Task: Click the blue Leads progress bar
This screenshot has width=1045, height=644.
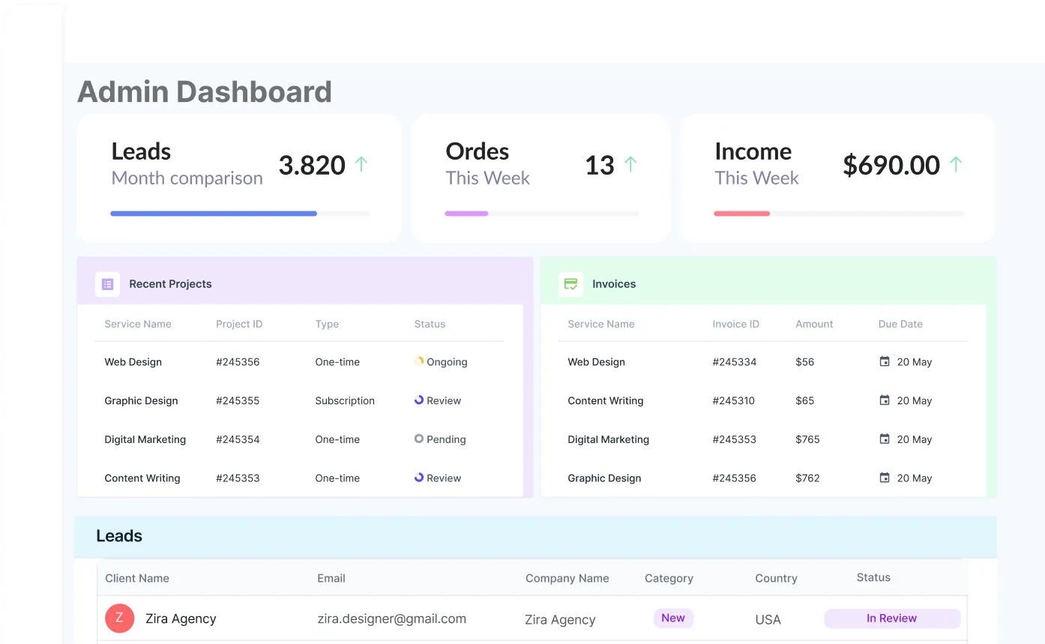Action: (x=214, y=214)
